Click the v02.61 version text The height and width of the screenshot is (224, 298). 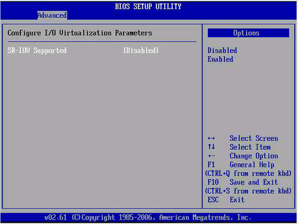55,217
